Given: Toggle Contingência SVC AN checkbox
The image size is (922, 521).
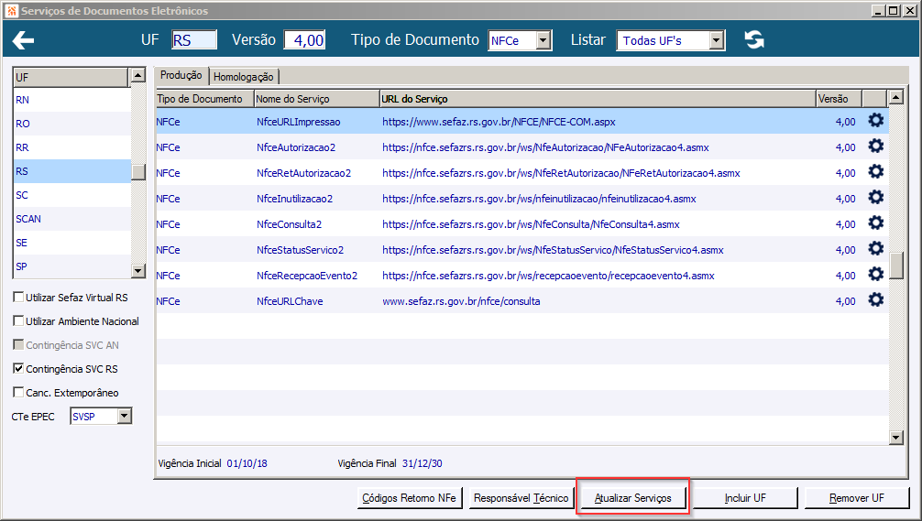Looking at the screenshot, I should tap(18, 345).
